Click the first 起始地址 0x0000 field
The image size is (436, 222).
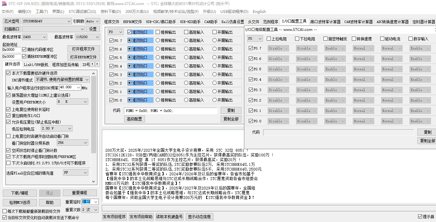point(12,50)
